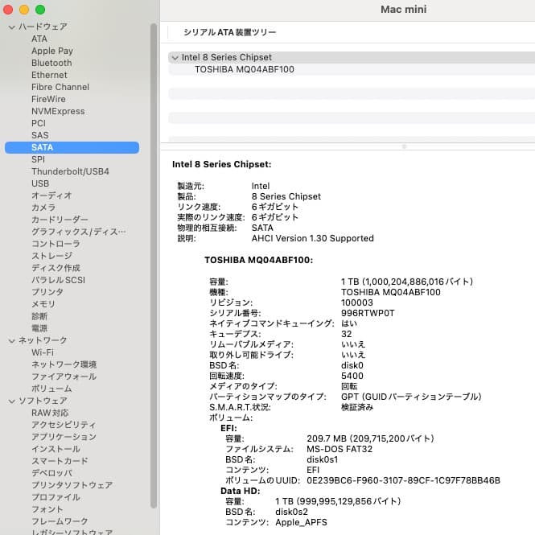Click the S.M.A.R.T. status 検証済み value
535x535 pixels.
click(357, 407)
